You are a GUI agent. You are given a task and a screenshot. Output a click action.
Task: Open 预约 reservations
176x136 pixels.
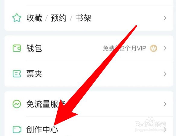click(58, 18)
